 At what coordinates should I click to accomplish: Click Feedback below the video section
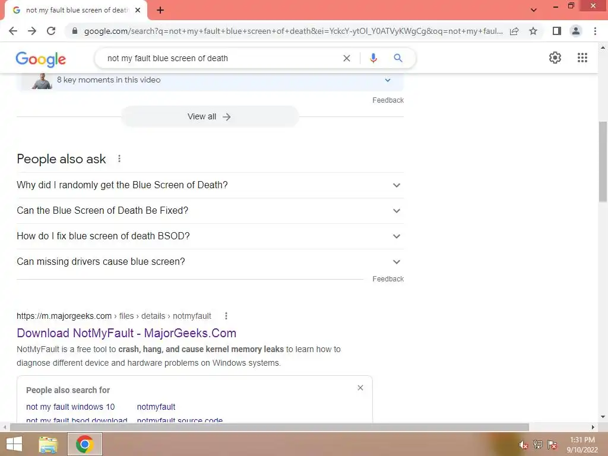click(x=388, y=100)
